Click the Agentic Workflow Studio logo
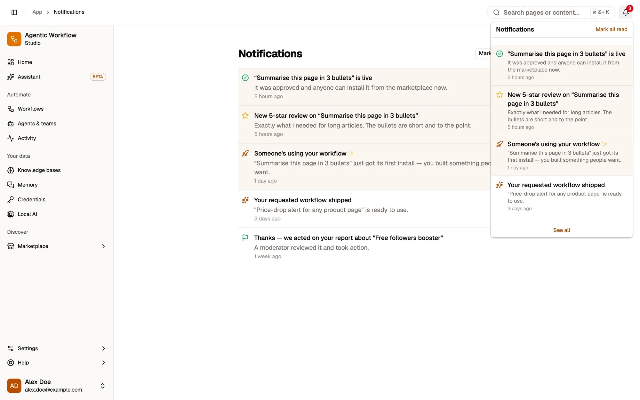Image resolution: width=640 pixels, height=400 pixels. [14, 39]
